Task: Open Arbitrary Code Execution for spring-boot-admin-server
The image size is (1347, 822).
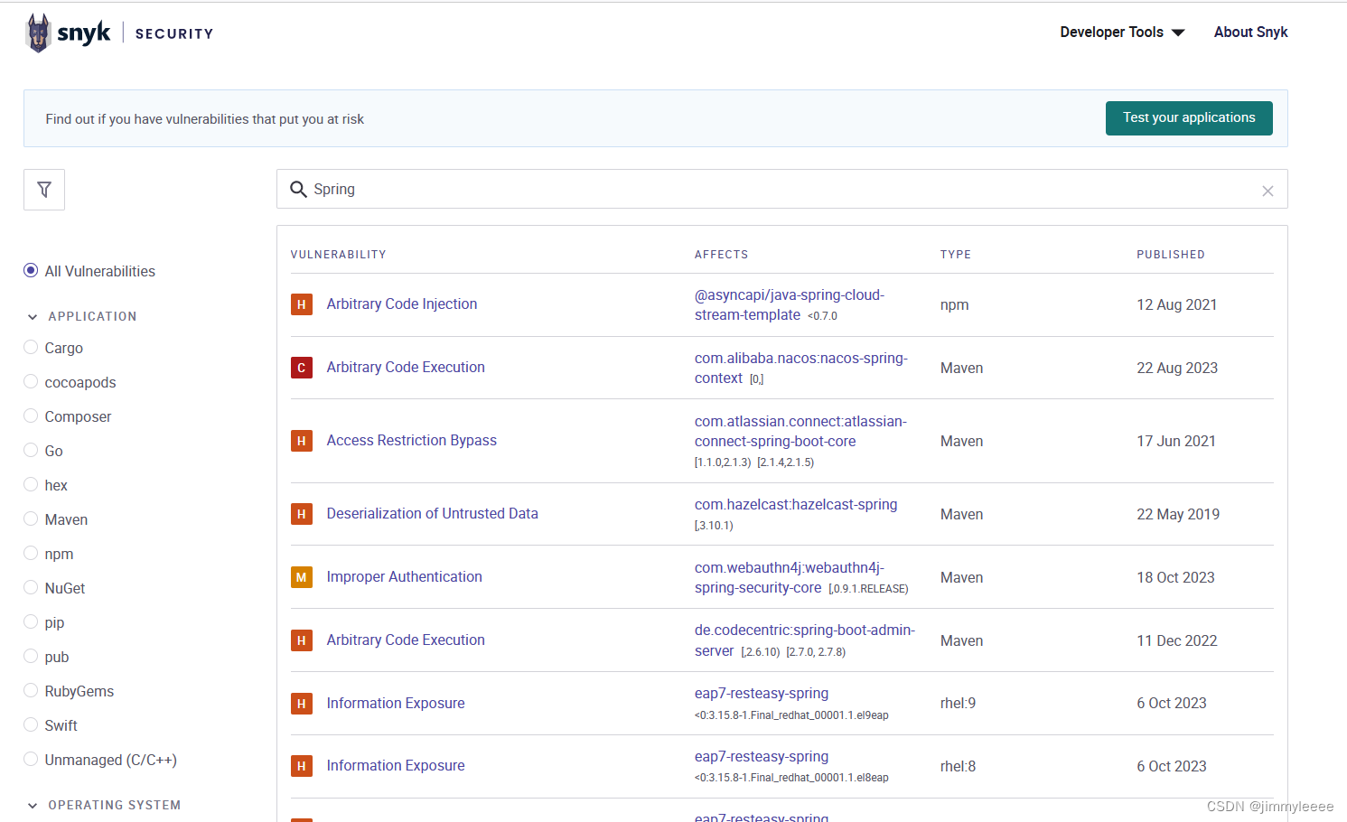Action: 406,640
